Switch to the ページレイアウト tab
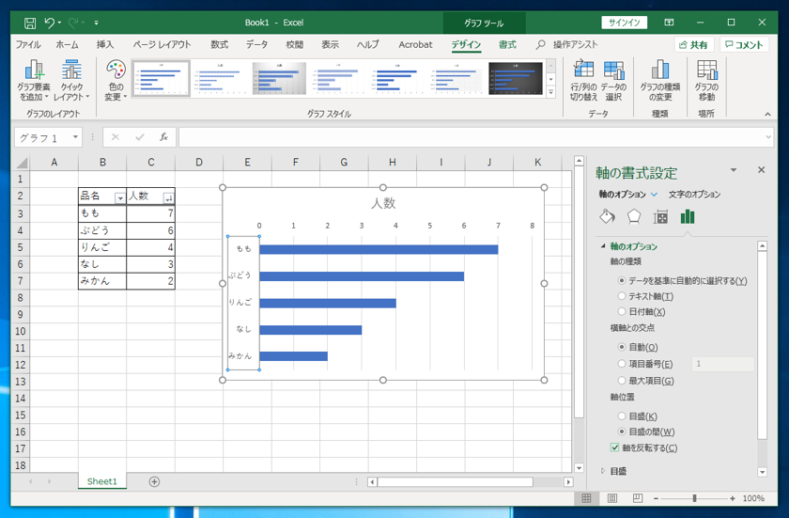Image resolution: width=789 pixels, height=518 pixels. click(x=162, y=45)
